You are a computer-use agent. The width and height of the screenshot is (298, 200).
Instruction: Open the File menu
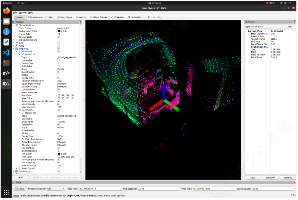click(15, 12)
